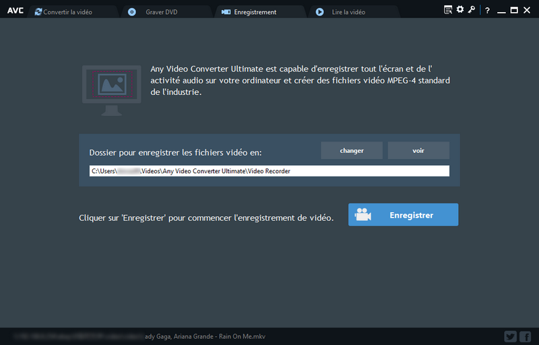Start recording with Enregistrer button
The image size is (539, 345).
403,215
